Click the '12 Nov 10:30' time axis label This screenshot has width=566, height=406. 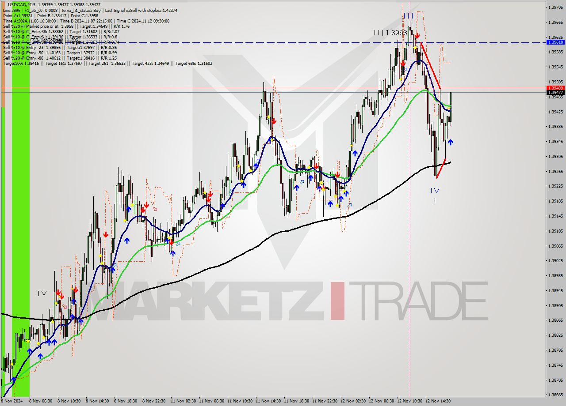[409, 401]
